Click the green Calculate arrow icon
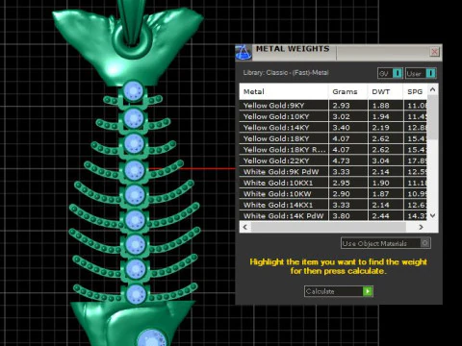Image resolution: width=462 pixels, height=346 pixels. point(368,291)
